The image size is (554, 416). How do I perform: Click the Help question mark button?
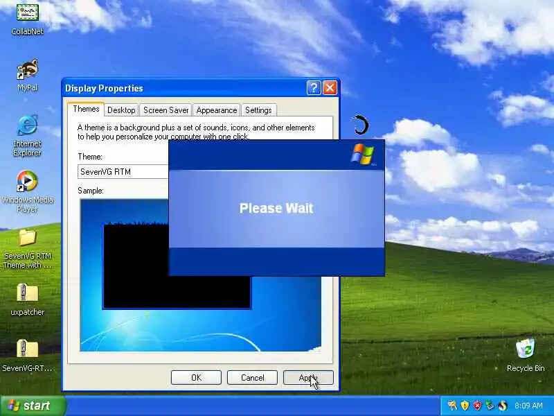tap(314, 88)
